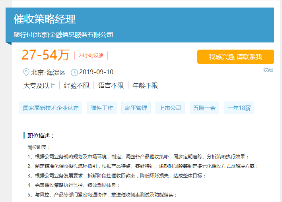Select the 国家高新技术企业认定 tag
Viewport: 282px width, 202px height.
pos(51,108)
